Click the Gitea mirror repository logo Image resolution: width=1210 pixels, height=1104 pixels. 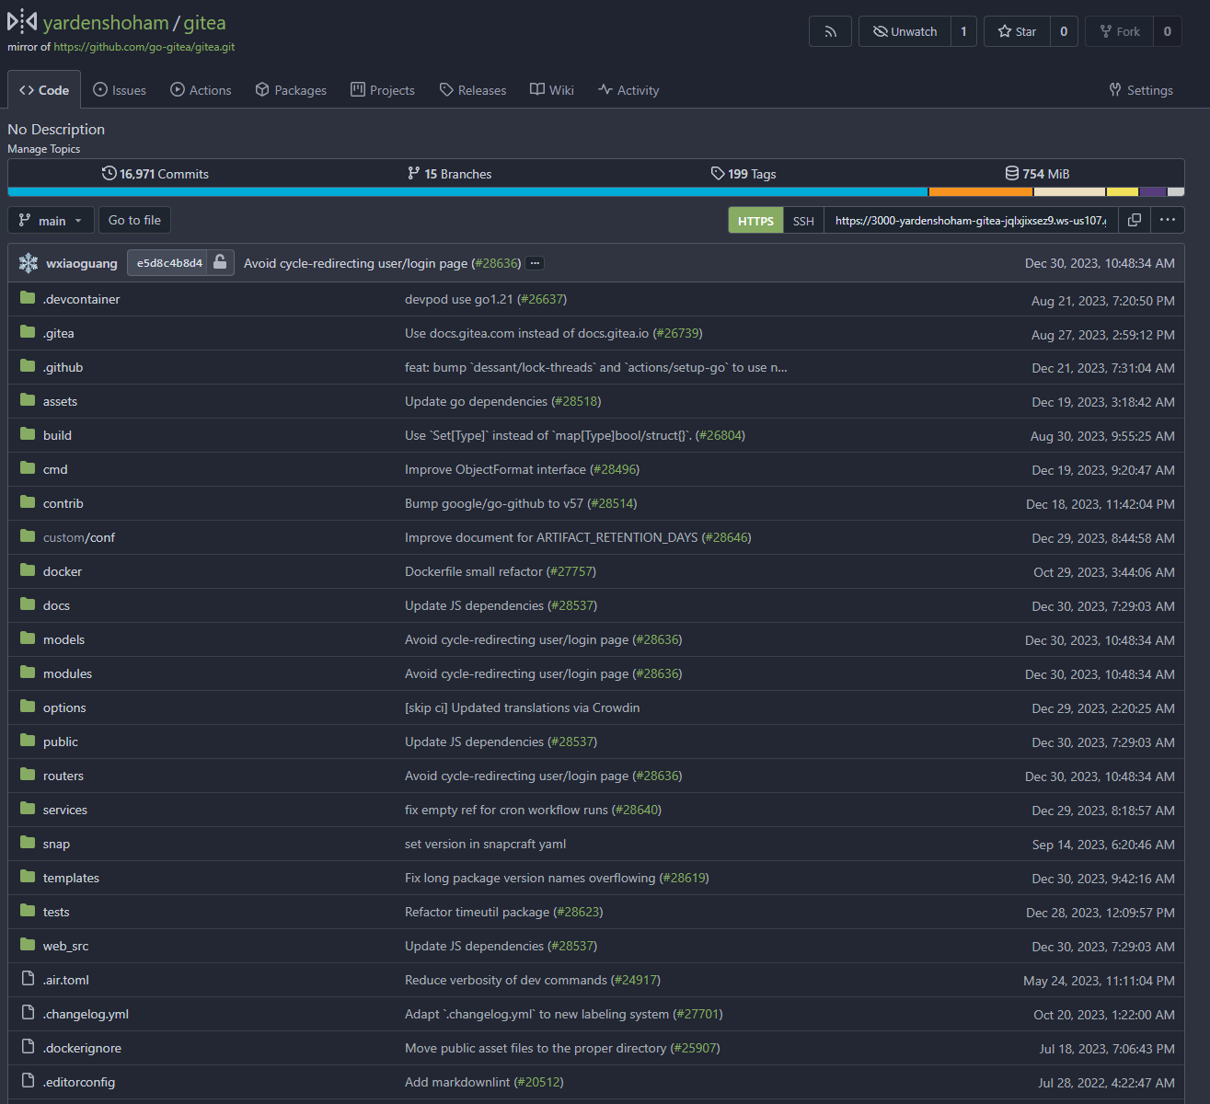[22, 22]
